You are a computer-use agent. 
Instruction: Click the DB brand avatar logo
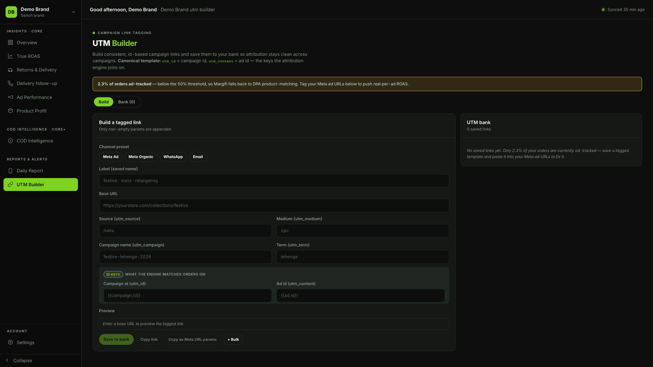11,12
